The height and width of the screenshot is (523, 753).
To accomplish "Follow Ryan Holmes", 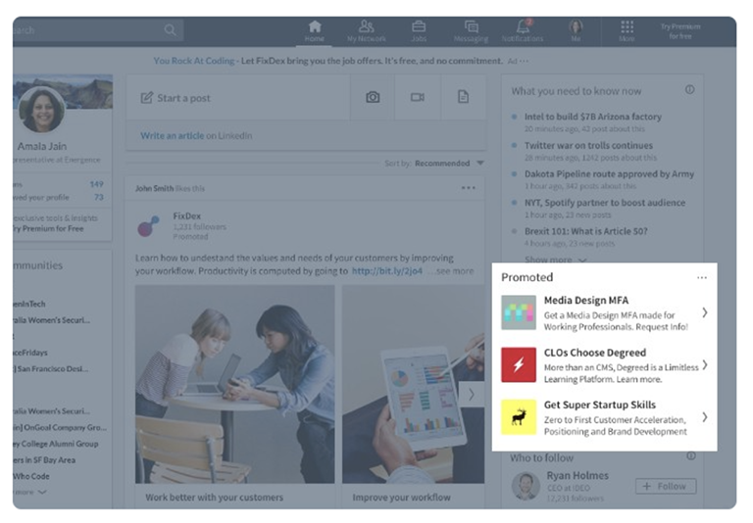I will coord(666,486).
